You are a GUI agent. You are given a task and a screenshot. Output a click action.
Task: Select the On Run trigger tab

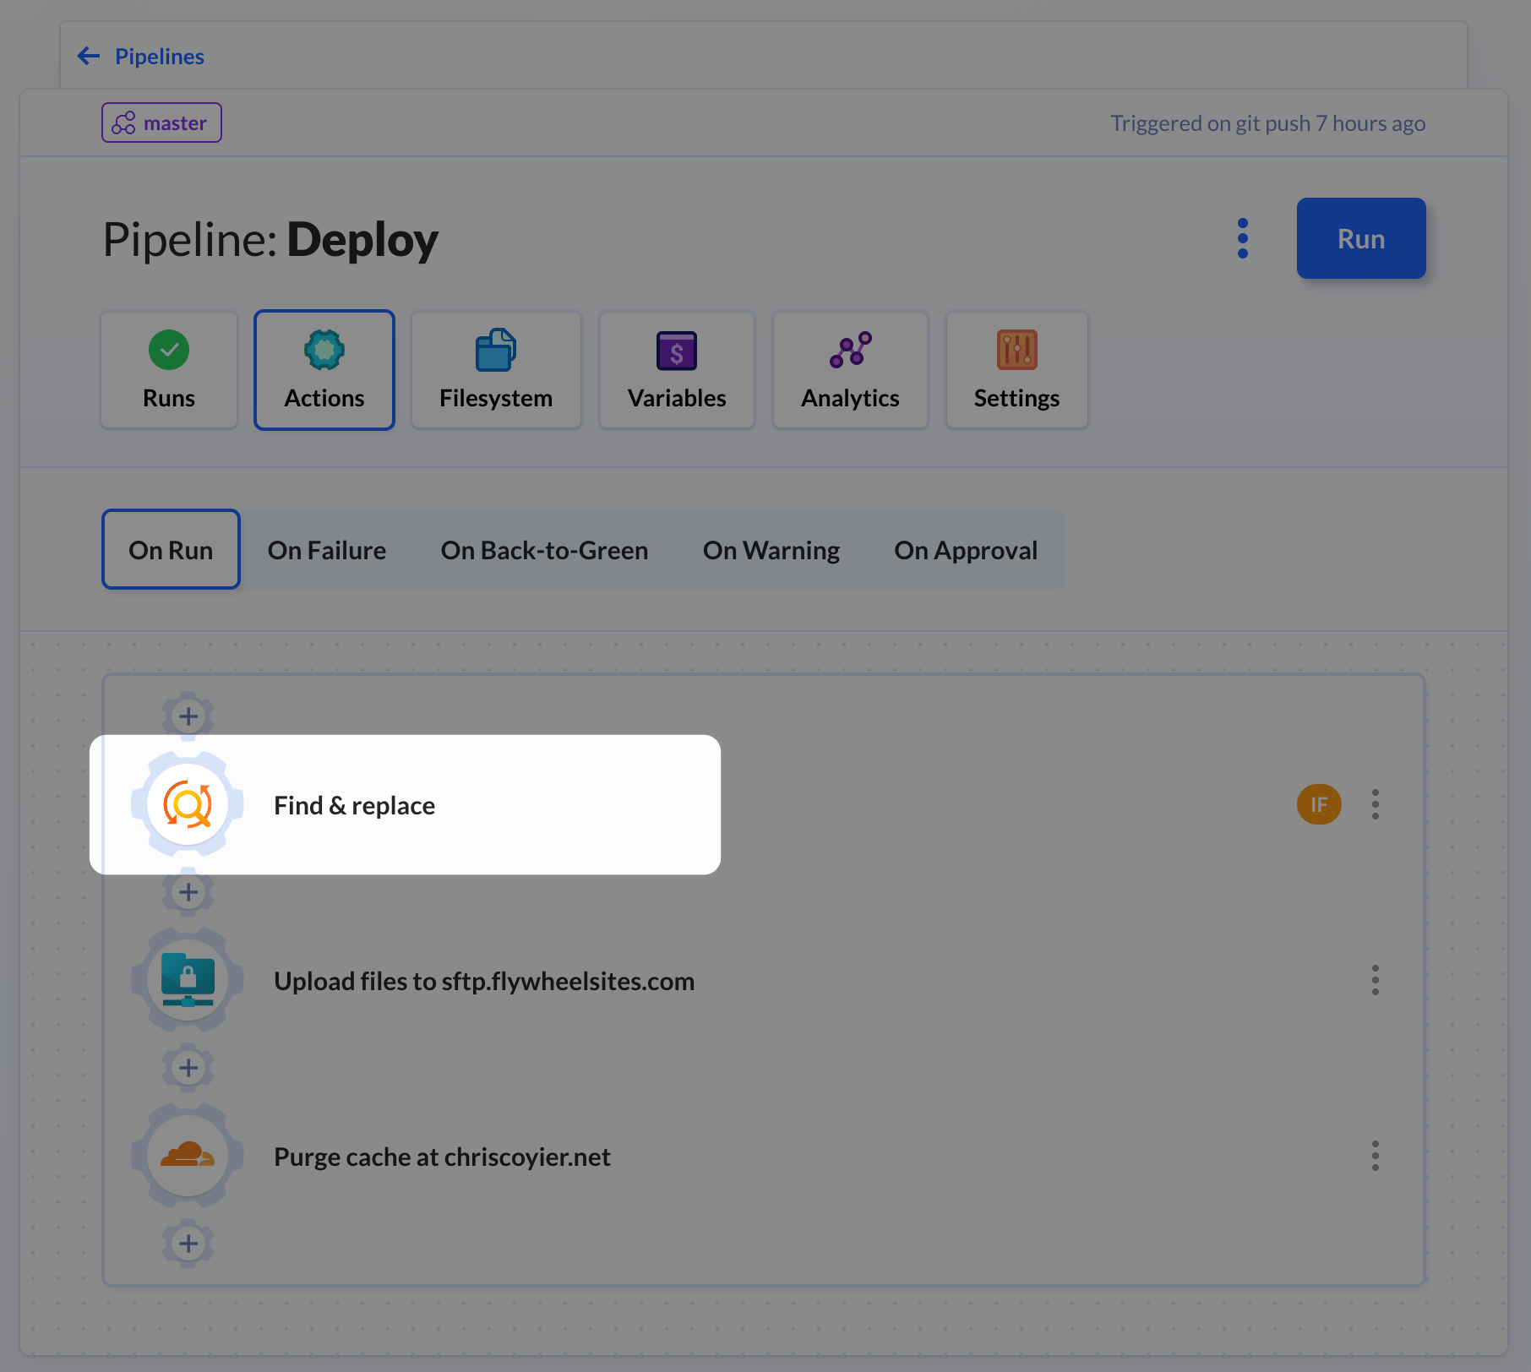point(171,550)
